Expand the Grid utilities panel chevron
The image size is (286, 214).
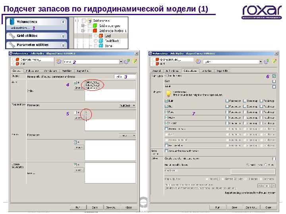(x=63, y=36)
